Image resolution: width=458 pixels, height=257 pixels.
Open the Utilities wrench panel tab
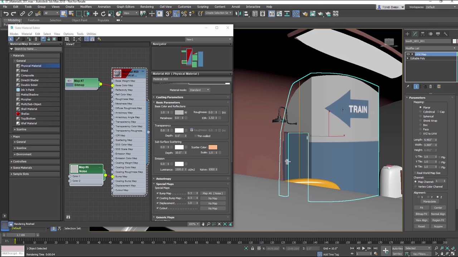445,34
